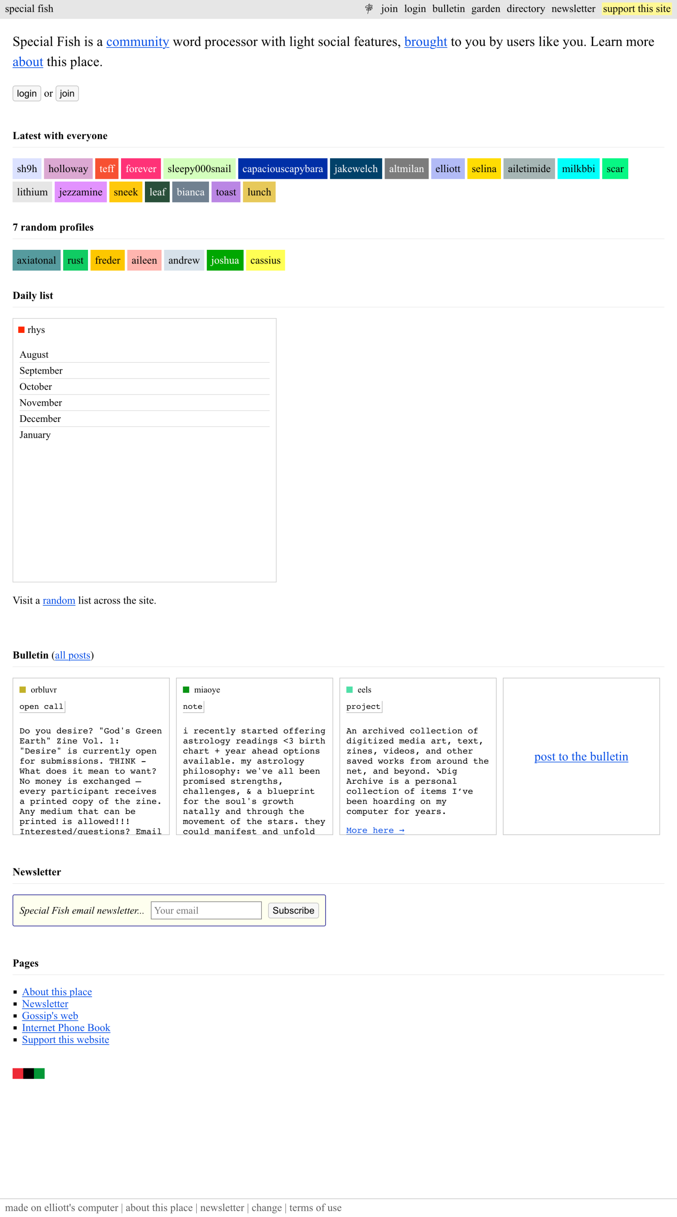Click post to the bulletin link

[581, 756]
